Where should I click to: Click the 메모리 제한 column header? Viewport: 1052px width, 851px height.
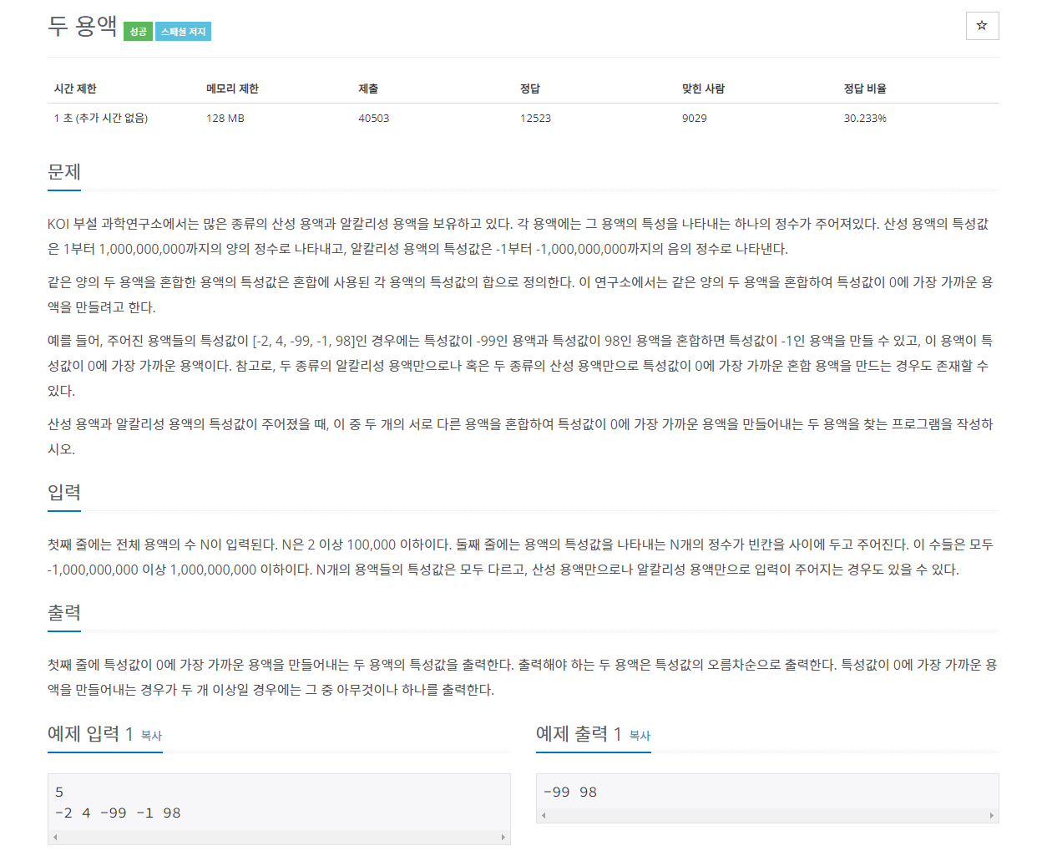coord(232,89)
